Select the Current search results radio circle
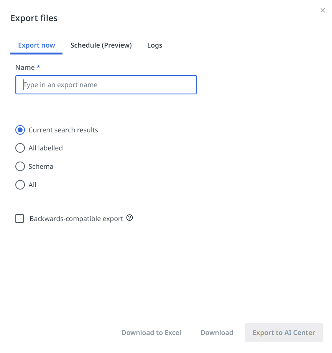Screen dimensions: 332x353 pos(20,130)
